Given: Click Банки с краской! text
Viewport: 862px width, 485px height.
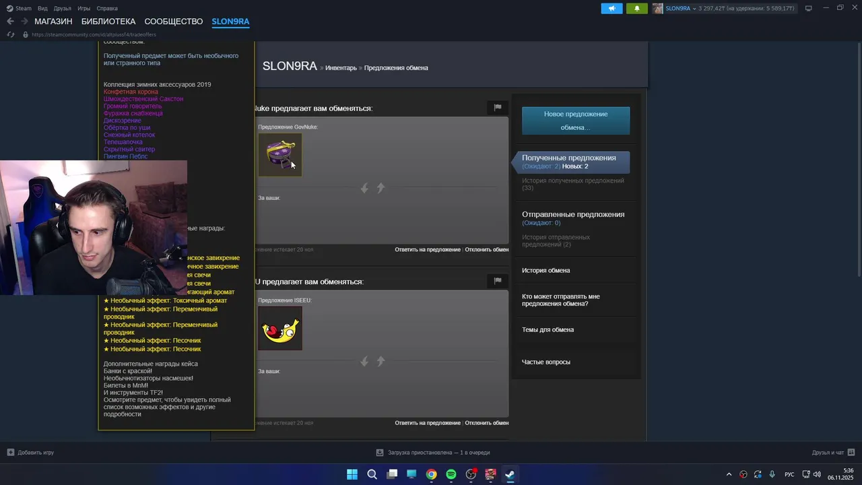Looking at the screenshot, I should click(x=128, y=371).
